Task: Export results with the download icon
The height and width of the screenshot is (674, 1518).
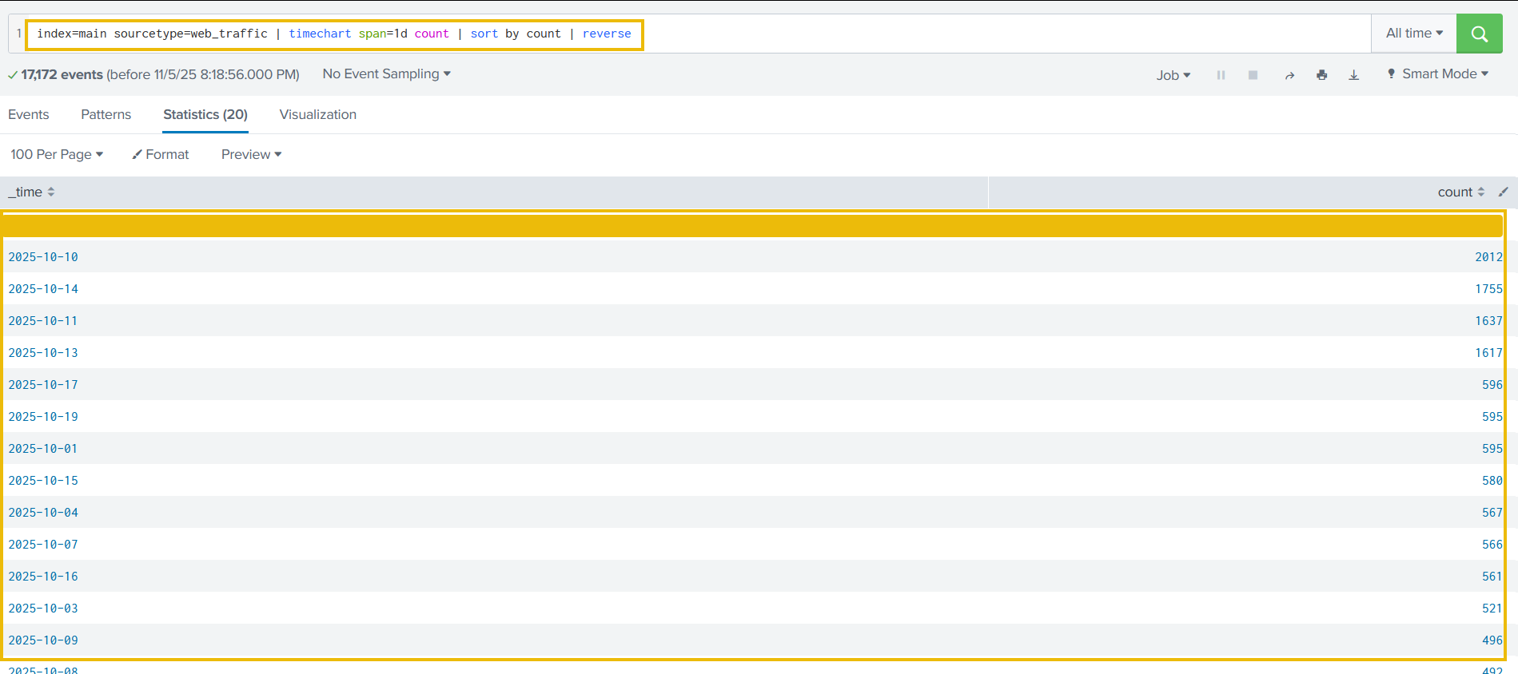Action: click(1353, 75)
